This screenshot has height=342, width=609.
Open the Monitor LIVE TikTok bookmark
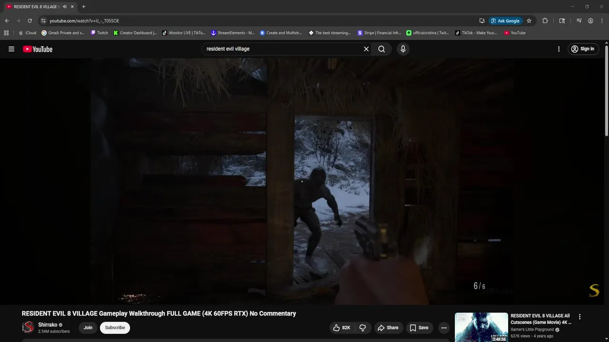click(184, 33)
